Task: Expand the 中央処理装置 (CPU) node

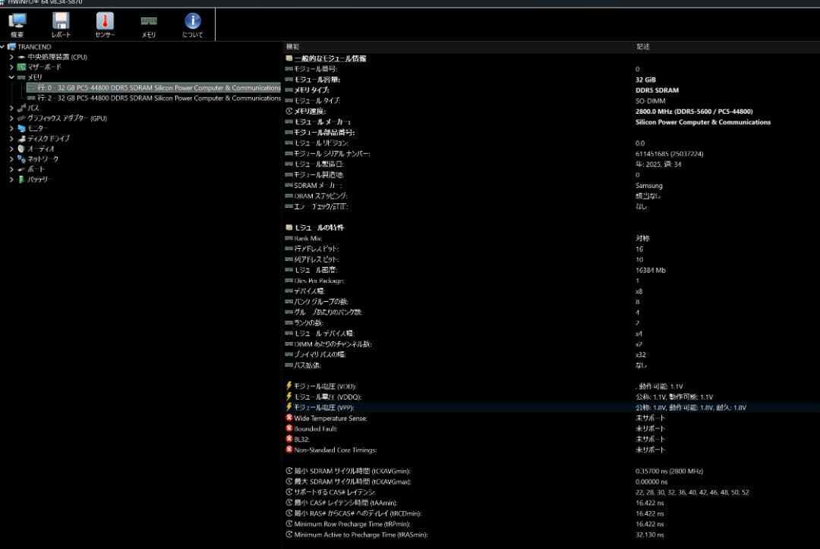Action: click(11, 57)
